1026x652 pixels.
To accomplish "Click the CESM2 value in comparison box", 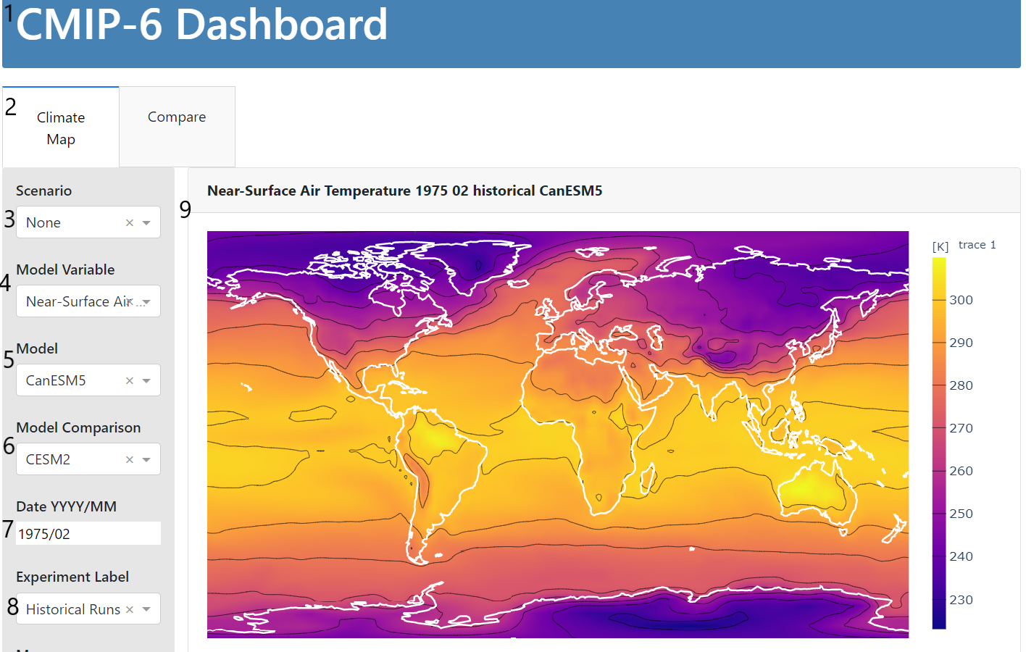I will click(x=48, y=459).
